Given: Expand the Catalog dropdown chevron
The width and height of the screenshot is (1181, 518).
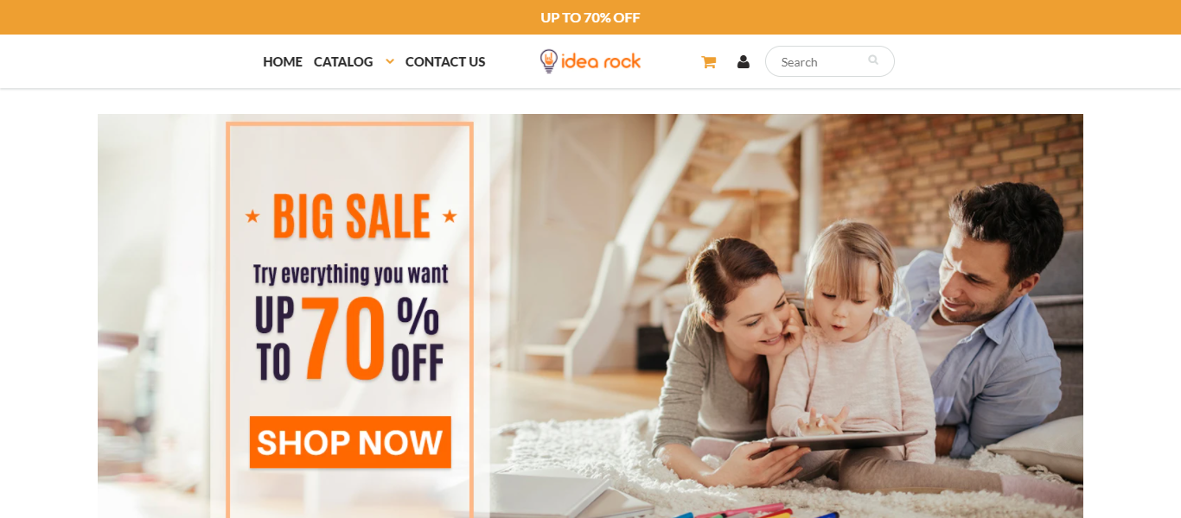Looking at the screenshot, I should click(x=390, y=61).
